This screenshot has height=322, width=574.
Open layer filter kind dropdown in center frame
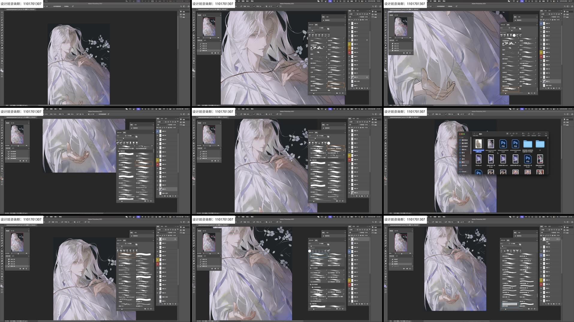pyautogui.click(x=352, y=122)
